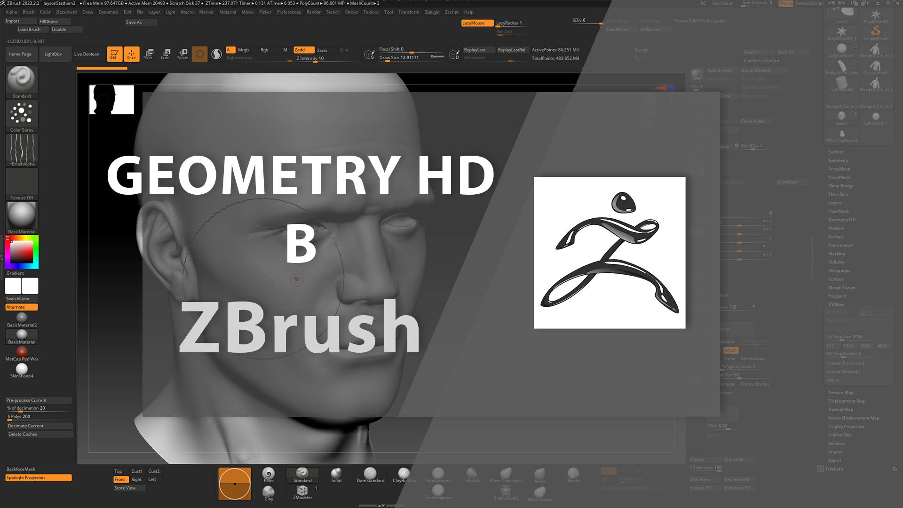Open the Stroke menu
This screenshot has height=508, width=903.
coord(351,12)
